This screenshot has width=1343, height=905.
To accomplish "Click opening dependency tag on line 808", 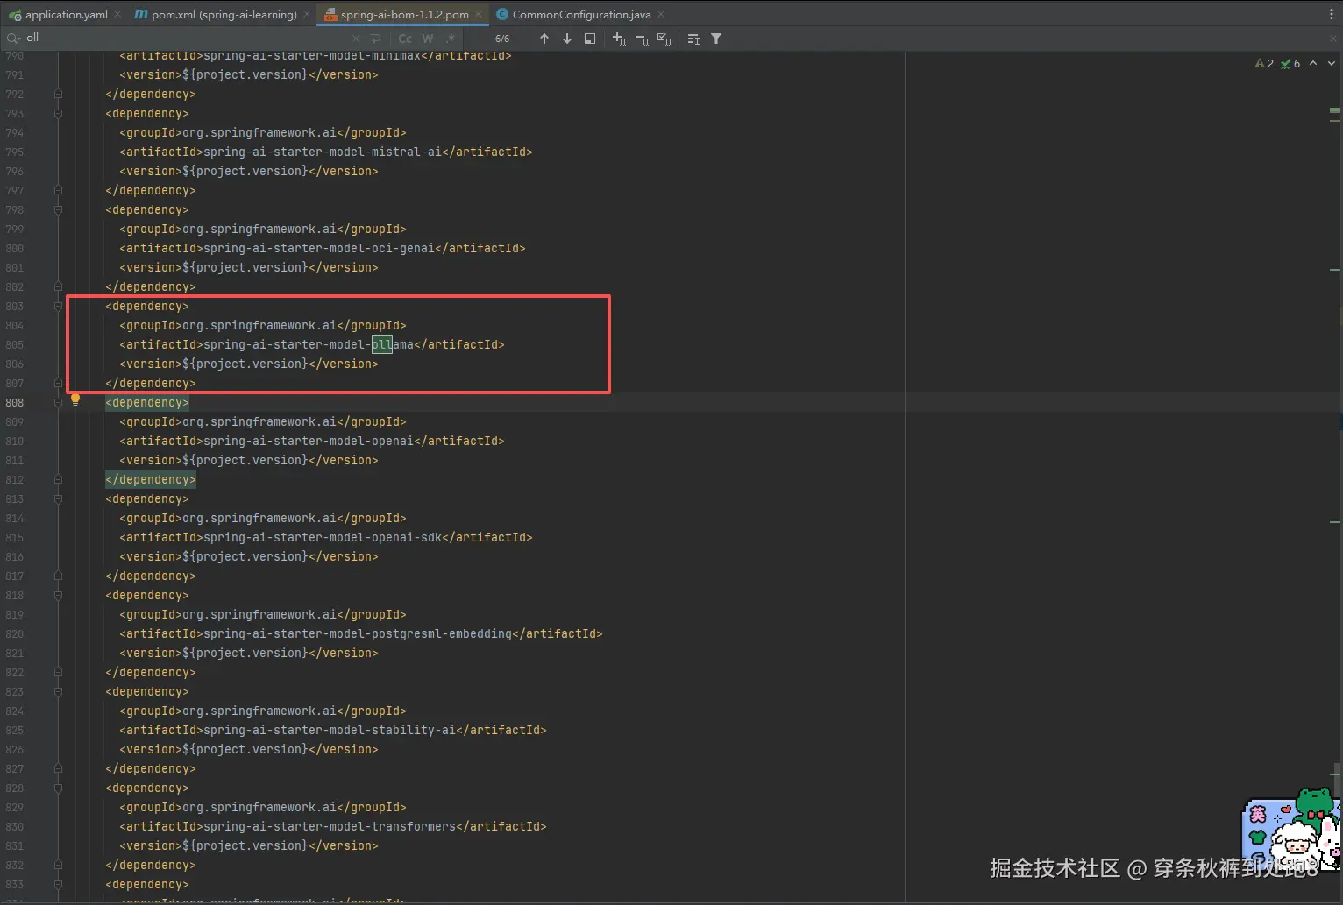I will tap(147, 402).
